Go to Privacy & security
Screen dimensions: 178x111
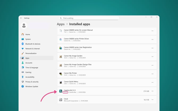[32, 82]
